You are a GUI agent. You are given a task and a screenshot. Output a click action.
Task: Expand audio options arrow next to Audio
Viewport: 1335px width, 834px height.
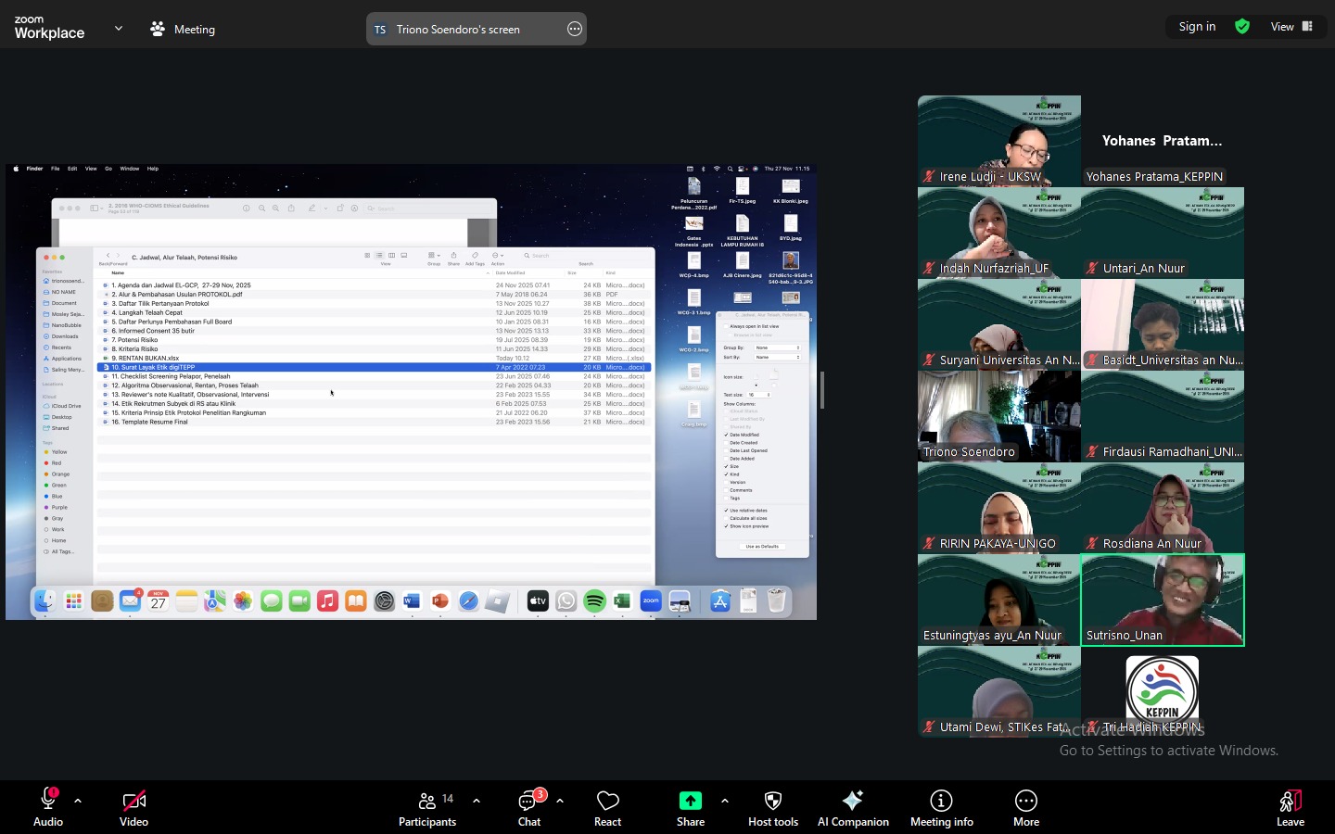(x=78, y=801)
